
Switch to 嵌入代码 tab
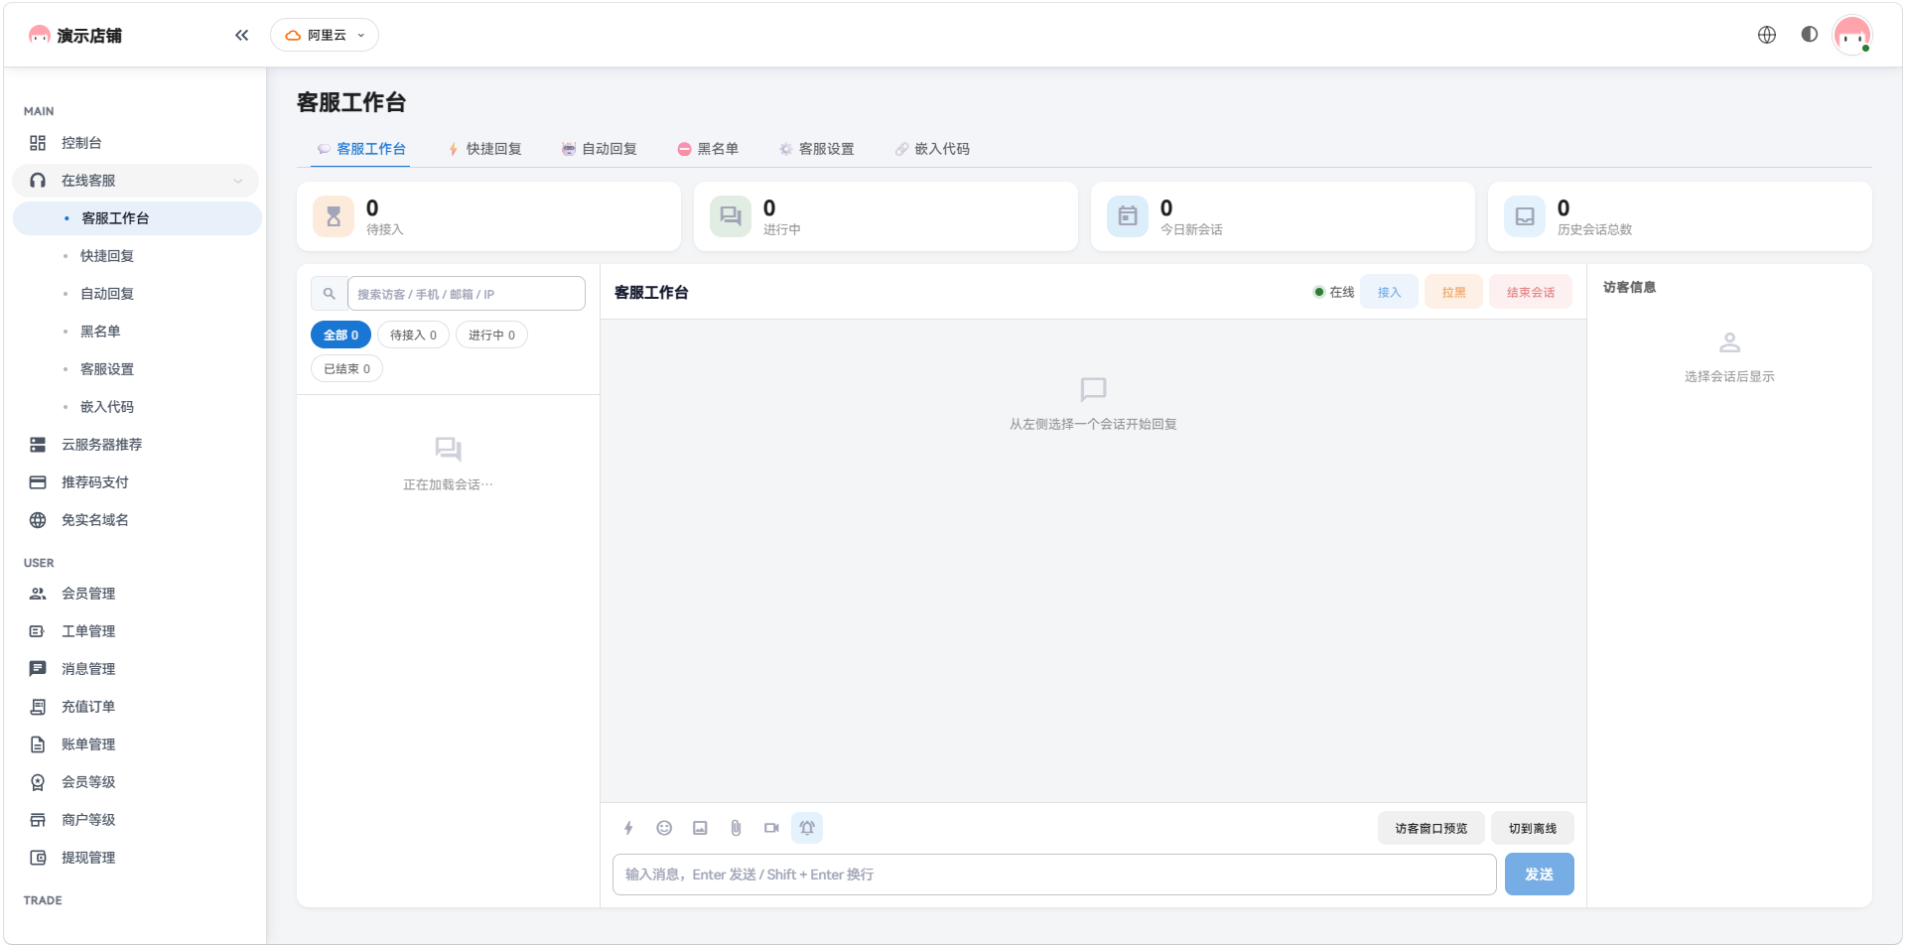click(x=932, y=149)
